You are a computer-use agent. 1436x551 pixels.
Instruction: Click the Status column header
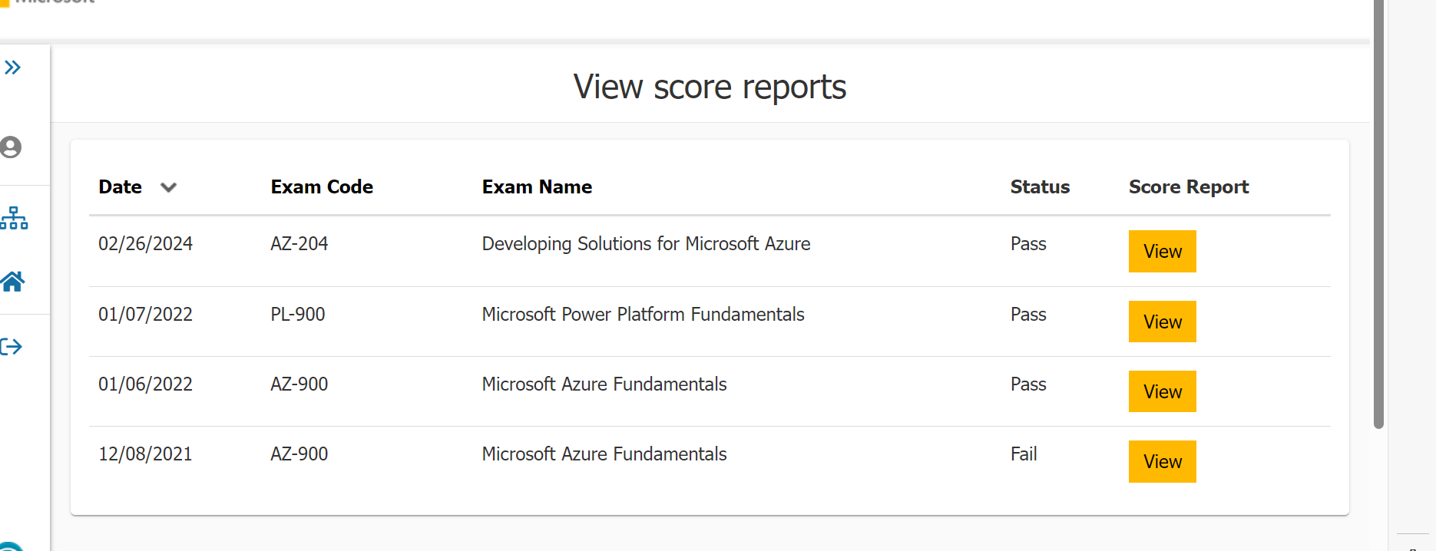click(x=1040, y=186)
